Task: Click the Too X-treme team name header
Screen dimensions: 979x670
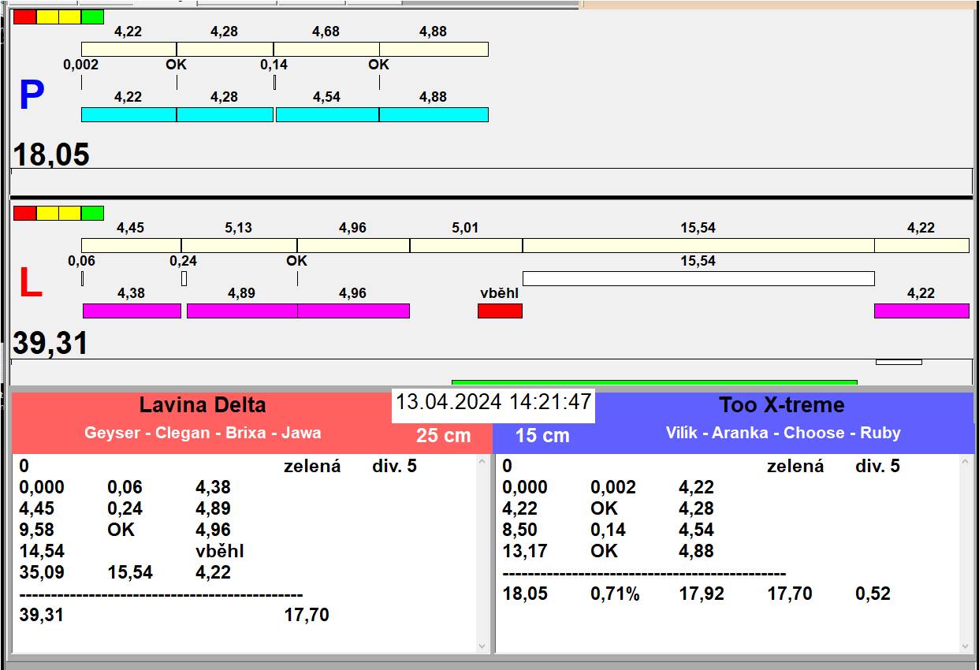Action: click(x=780, y=405)
